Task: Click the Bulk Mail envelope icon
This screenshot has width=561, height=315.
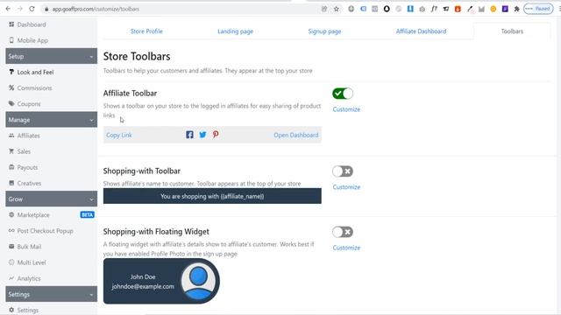Action: [11, 246]
